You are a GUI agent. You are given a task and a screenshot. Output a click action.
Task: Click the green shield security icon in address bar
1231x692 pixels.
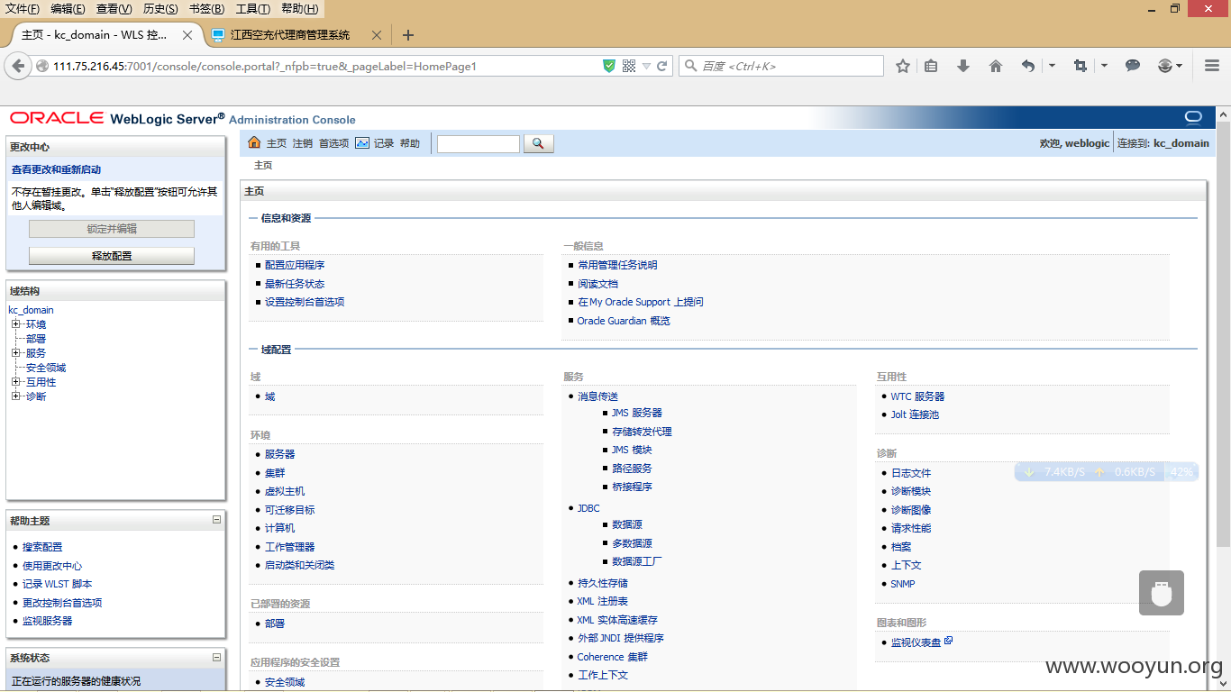[x=609, y=66]
